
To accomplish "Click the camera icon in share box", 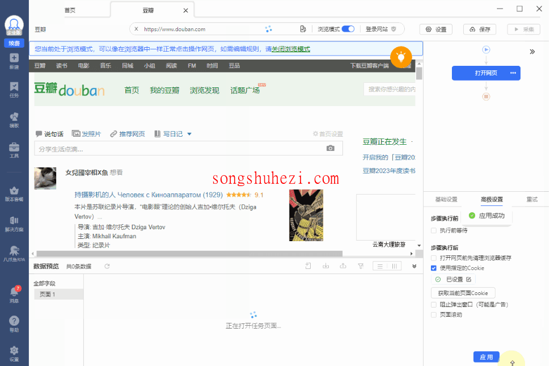I will (330, 149).
